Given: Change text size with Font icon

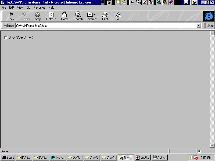Looking at the screenshot, I should pyautogui.click(x=118, y=16).
